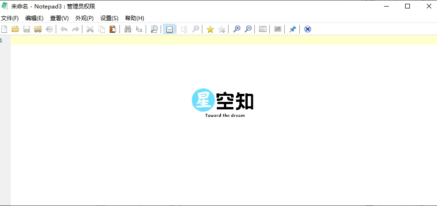
Task: Open the 外观(P) menu
Action: click(x=84, y=18)
